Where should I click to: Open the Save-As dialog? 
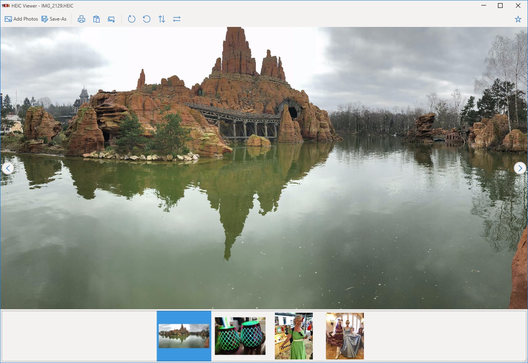54,19
